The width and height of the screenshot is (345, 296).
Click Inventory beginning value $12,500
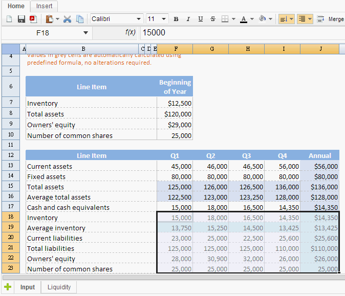[x=175, y=103]
